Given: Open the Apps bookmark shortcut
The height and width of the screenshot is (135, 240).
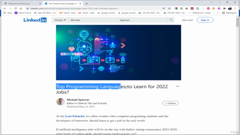Looking at the screenshot, I should [x=8, y=13].
